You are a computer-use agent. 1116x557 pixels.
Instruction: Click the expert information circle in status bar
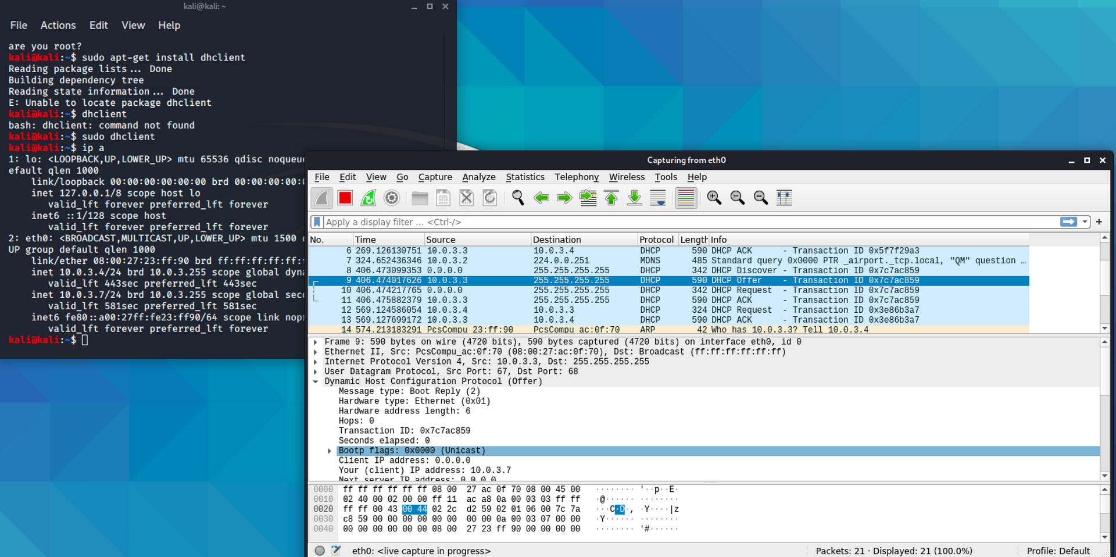click(x=320, y=551)
